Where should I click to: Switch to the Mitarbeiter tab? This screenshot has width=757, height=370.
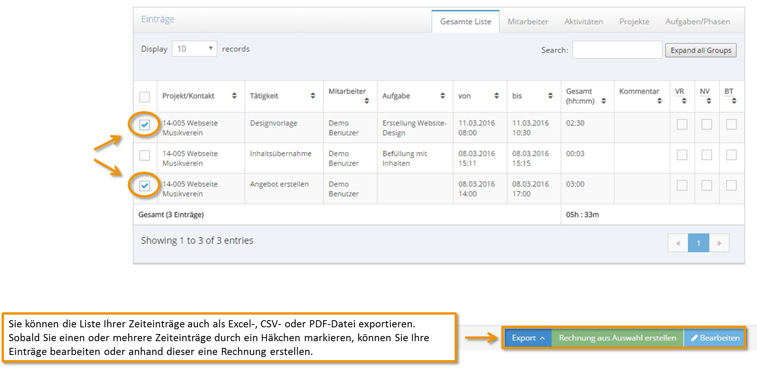point(528,22)
